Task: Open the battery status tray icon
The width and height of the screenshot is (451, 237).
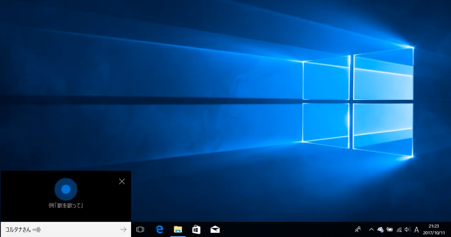Action: point(390,230)
